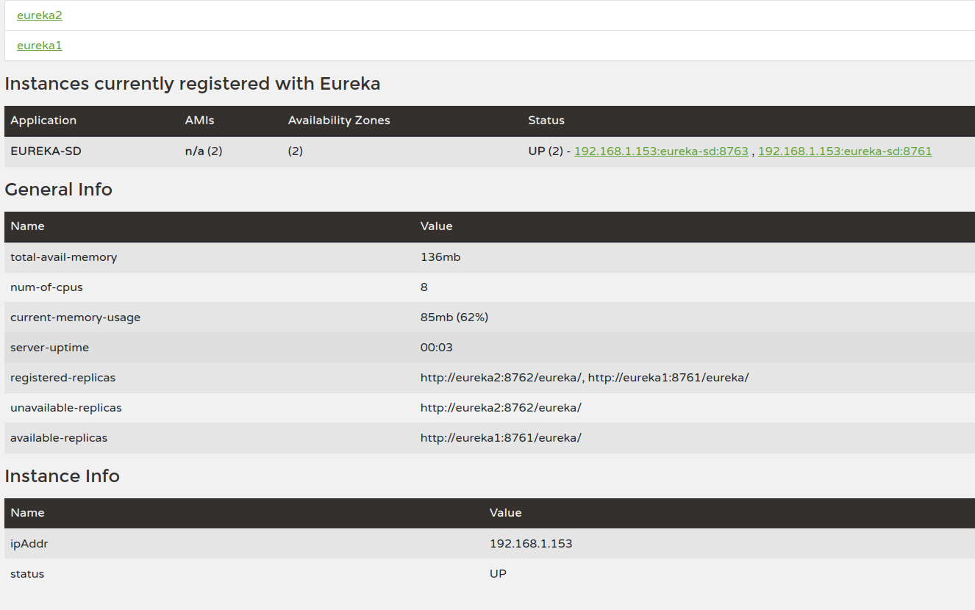
Task: Click the Status column header in instances table
Action: (546, 121)
